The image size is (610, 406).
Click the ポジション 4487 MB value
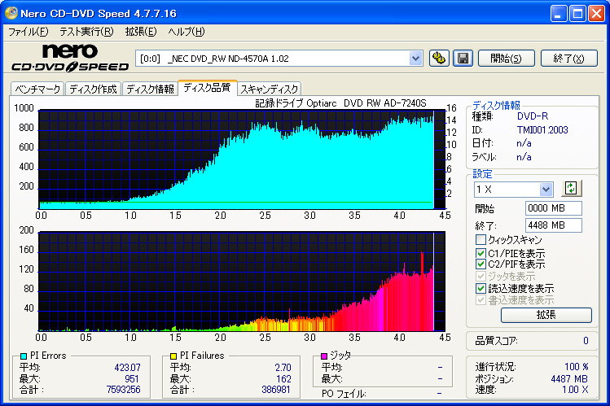coord(569,379)
